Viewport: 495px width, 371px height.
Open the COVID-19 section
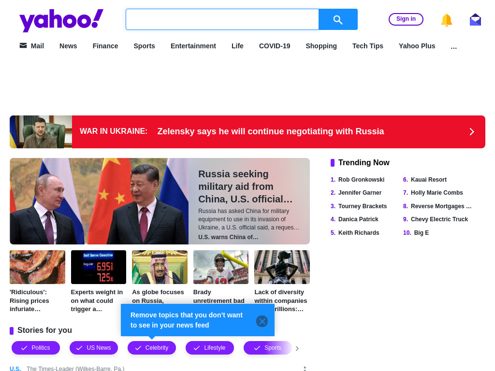pos(275,46)
